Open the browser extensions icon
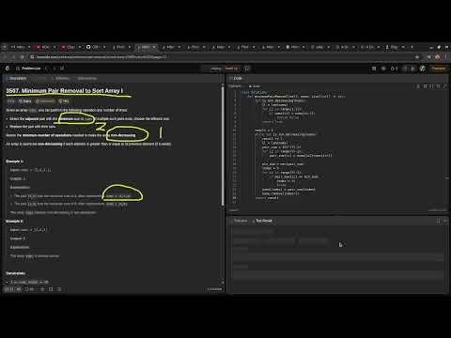 point(429,57)
